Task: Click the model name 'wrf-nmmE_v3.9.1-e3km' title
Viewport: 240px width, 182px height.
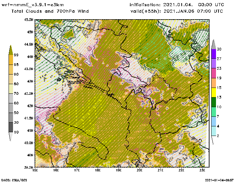Action: pos(33,5)
